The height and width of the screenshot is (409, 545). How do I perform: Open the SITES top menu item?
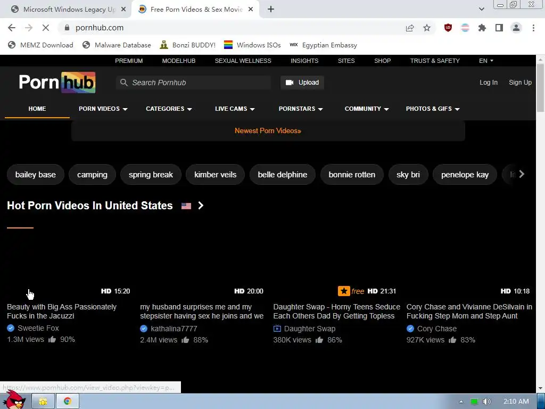tap(346, 61)
